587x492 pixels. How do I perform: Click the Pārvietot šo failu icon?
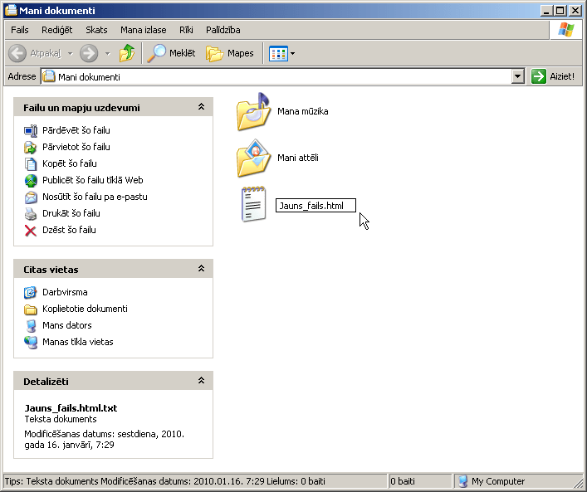point(31,147)
